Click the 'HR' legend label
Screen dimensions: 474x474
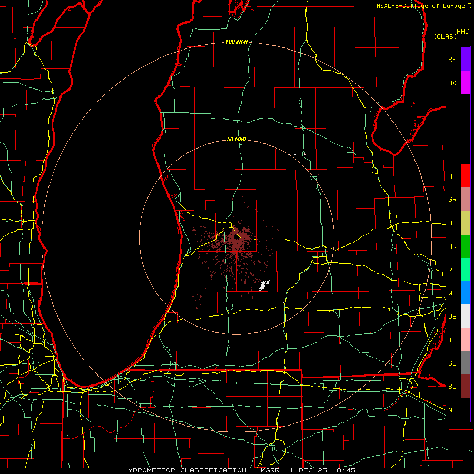click(x=452, y=246)
